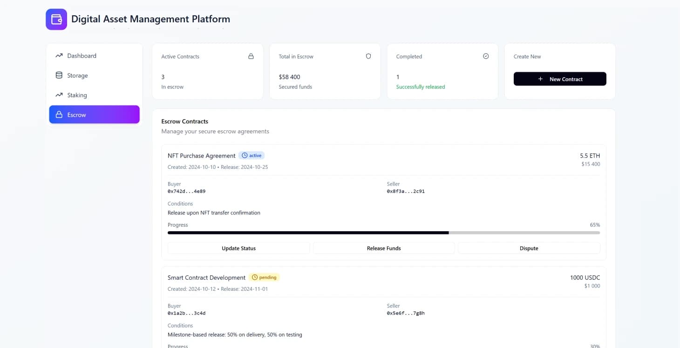Open a Dispute for NFT Purchase Agreement
Screen dimensions: 680x348
(529, 248)
